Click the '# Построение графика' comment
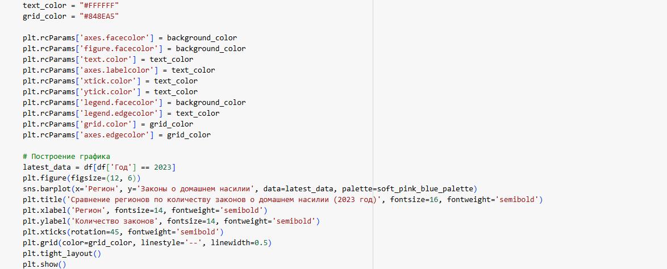Screen dimensions: 667x269 [66, 157]
